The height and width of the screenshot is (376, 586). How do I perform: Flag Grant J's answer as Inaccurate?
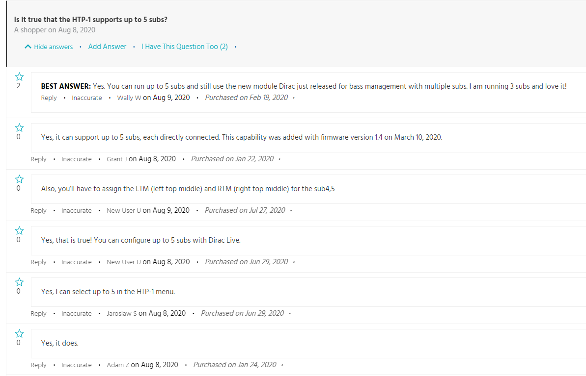[x=77, y=159]
